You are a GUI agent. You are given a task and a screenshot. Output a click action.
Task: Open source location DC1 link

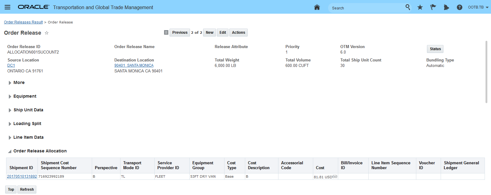pyautogui.click(x=11, y=65)
